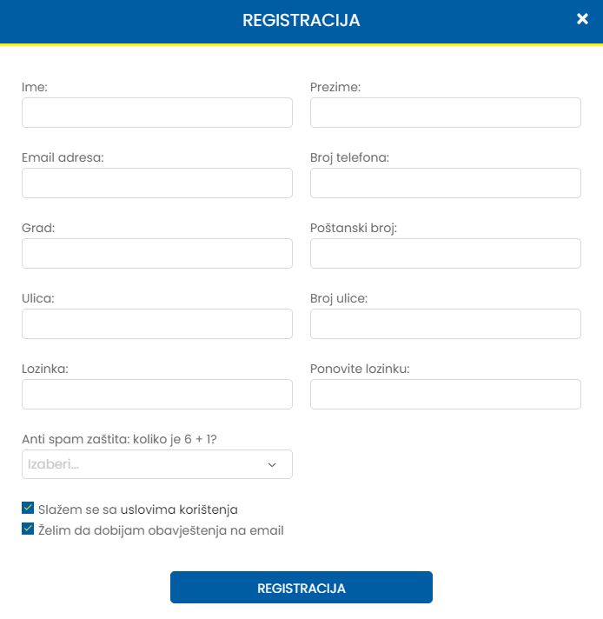Click the Lozinka password field
Screen dimensions: 603x619
(157, 395)
